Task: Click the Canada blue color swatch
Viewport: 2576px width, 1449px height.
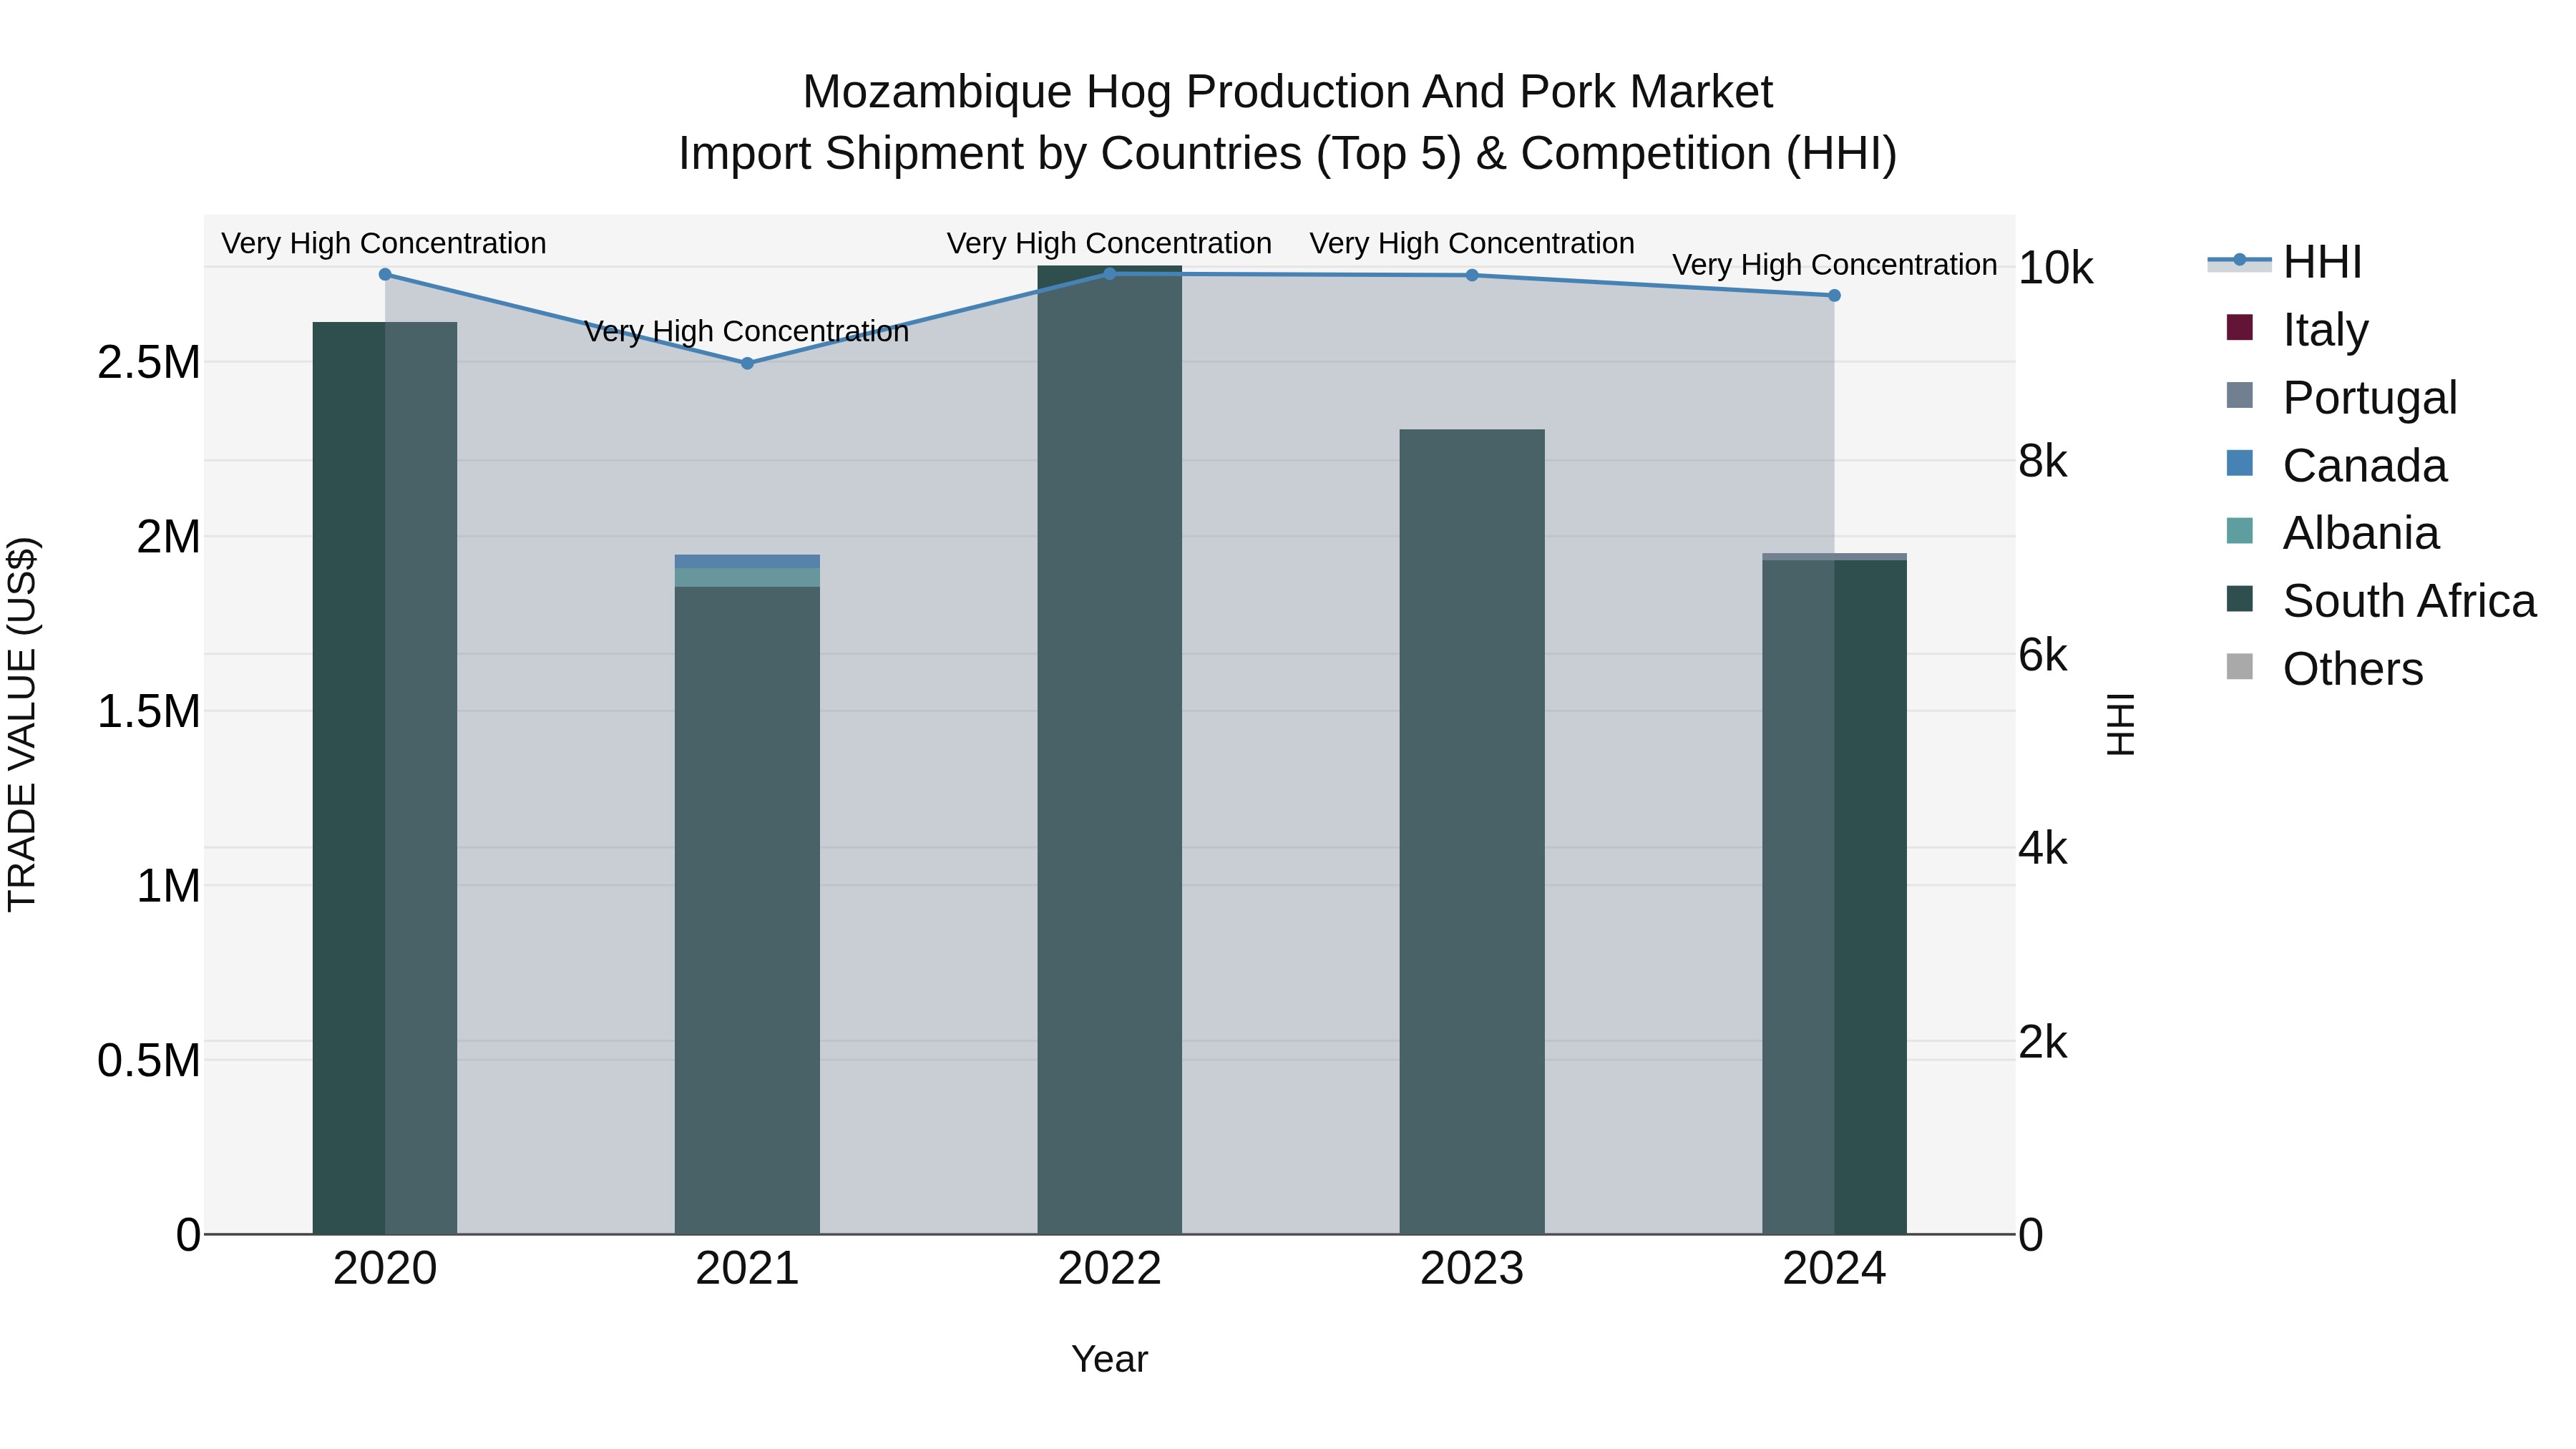Action: 2240,463
